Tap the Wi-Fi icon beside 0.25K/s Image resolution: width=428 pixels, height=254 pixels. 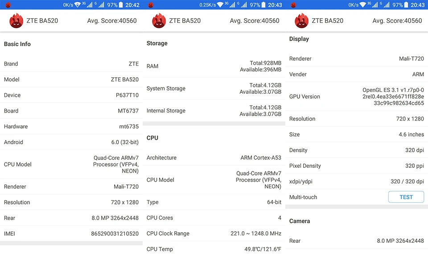tap(220, 5)
